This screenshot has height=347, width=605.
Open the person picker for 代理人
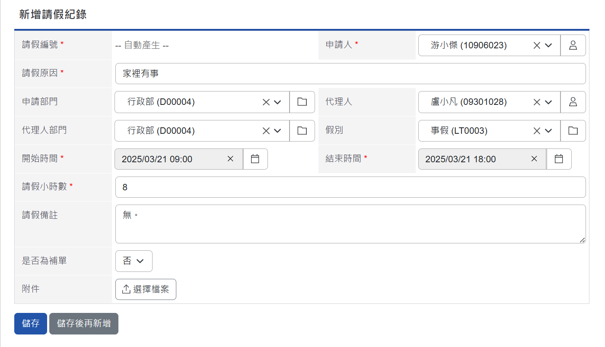573,102
